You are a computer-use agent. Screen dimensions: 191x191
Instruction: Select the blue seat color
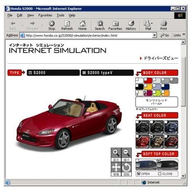click(171, 127)
